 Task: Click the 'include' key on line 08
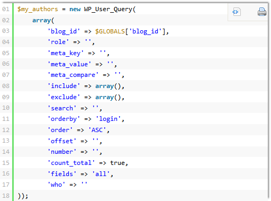point(64,86)
